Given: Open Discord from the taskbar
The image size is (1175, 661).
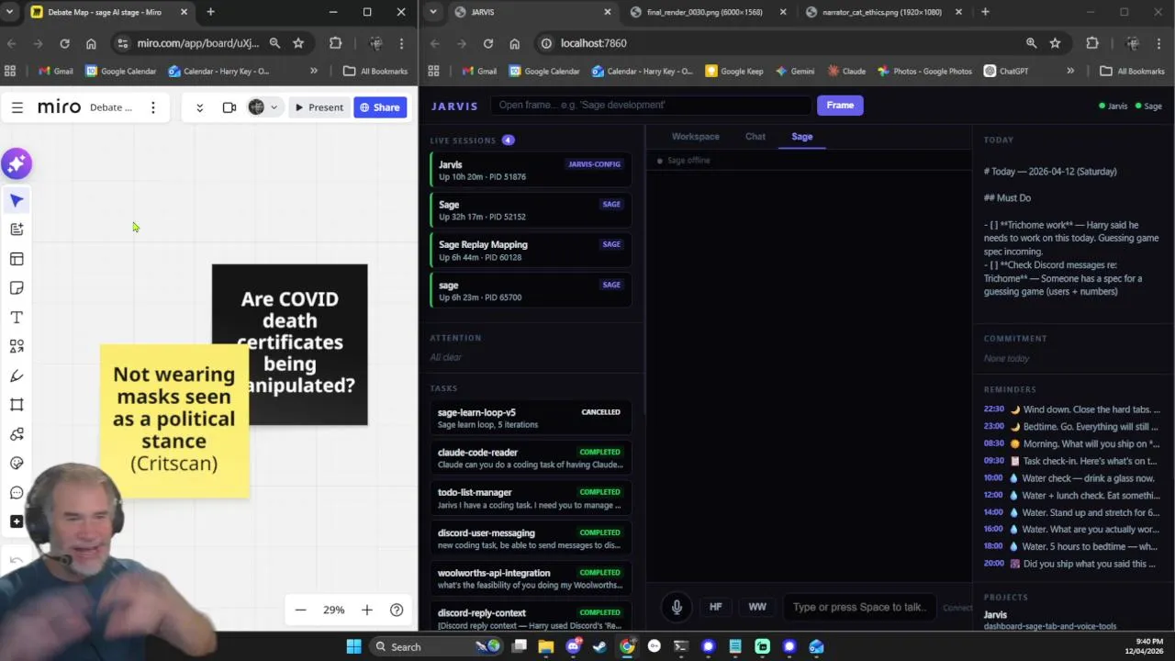Looking at the screenshot, I should 573,646.
